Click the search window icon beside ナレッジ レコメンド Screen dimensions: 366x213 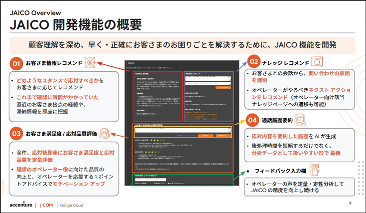click(x=317, y=62)
